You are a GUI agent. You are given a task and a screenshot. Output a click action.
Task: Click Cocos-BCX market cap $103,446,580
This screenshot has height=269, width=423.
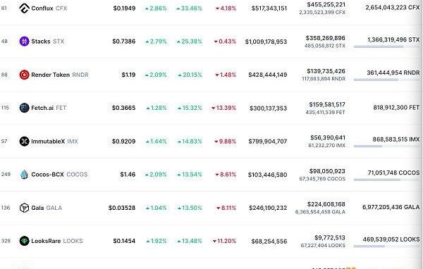(267, 175)
